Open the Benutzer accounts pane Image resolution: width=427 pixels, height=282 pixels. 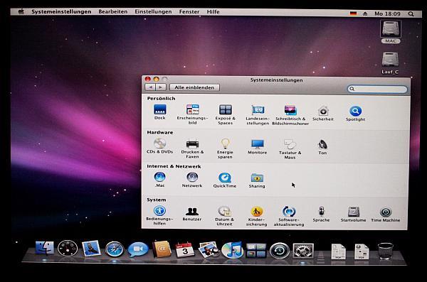click(x=192, y=214)
